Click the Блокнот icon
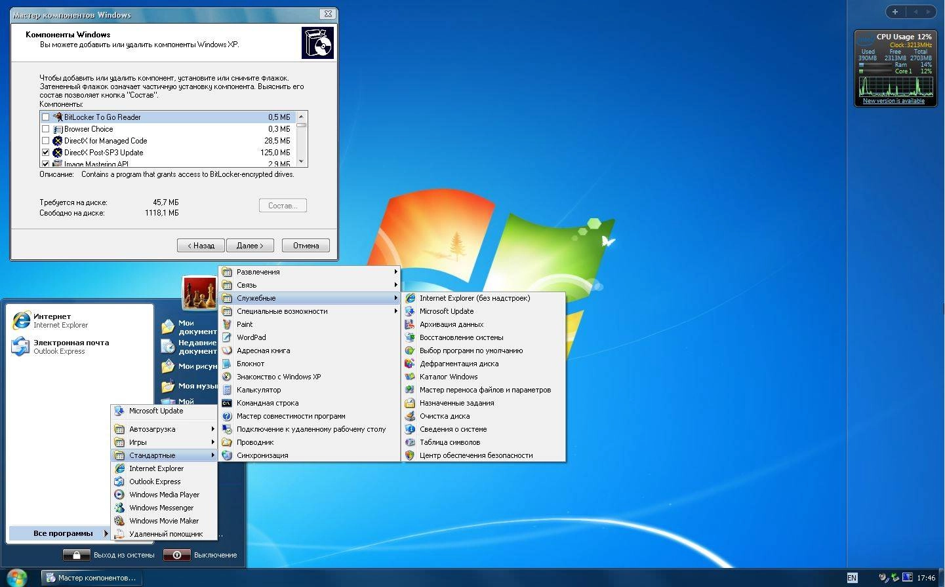The height and width of the screenshot is (587, 945). (227, 364)
